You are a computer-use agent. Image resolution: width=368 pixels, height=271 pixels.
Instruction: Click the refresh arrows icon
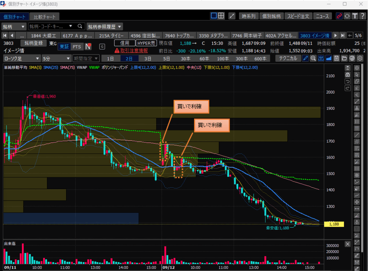[347, 16]
